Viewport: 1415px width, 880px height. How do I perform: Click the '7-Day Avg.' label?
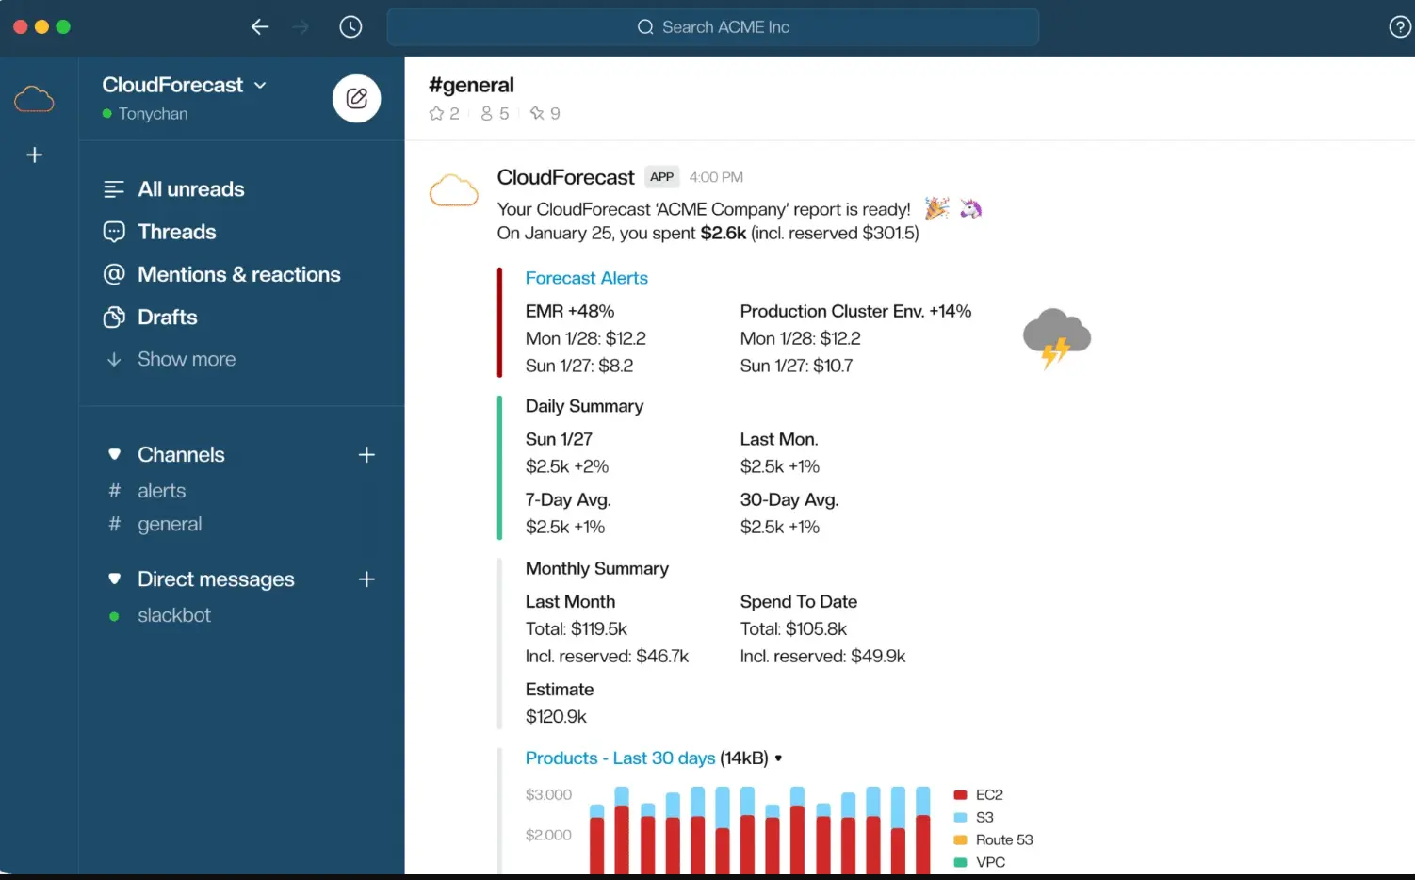(x=568, y=499)
